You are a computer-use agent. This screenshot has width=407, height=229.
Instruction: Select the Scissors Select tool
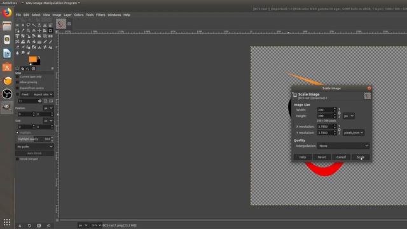pos(45,25)
